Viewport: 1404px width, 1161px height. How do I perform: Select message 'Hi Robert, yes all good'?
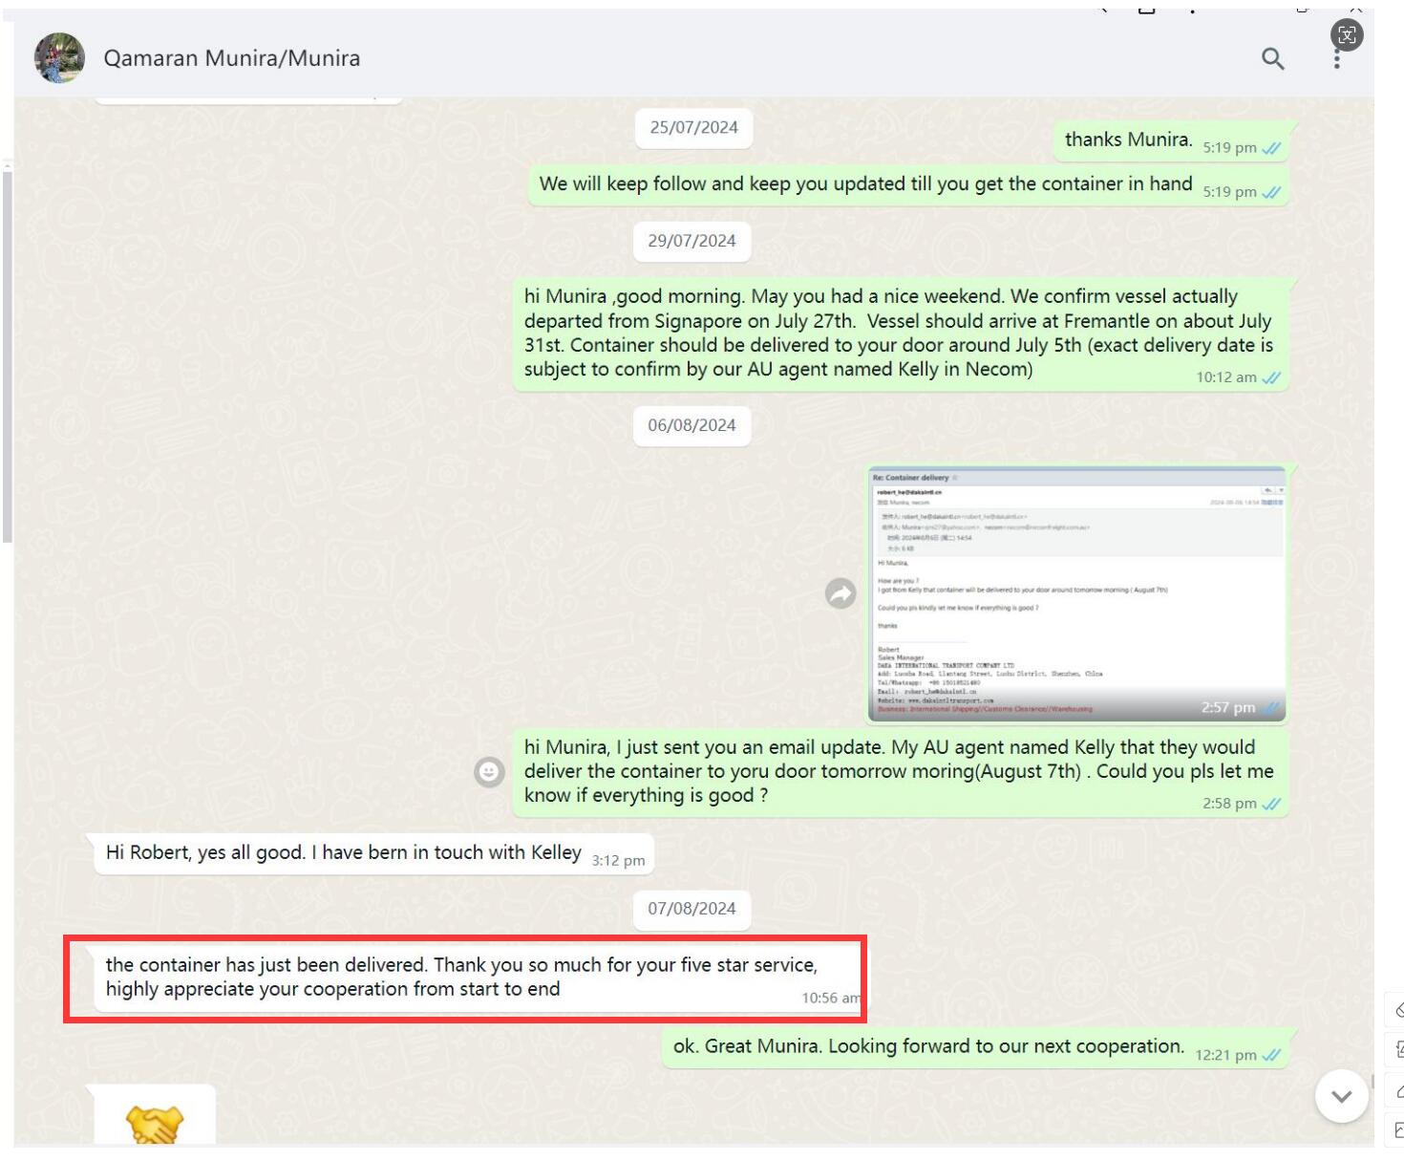point(373,853)
